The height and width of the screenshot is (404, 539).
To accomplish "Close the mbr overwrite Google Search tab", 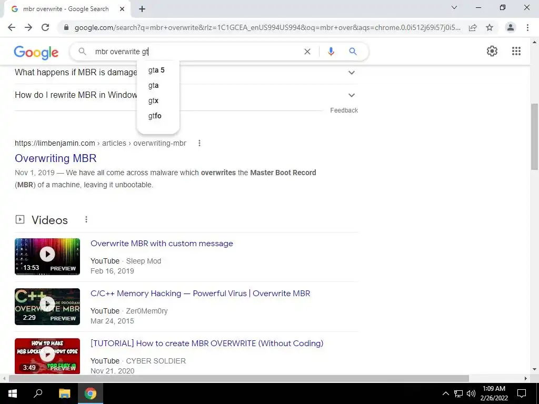I will point(122,9).
